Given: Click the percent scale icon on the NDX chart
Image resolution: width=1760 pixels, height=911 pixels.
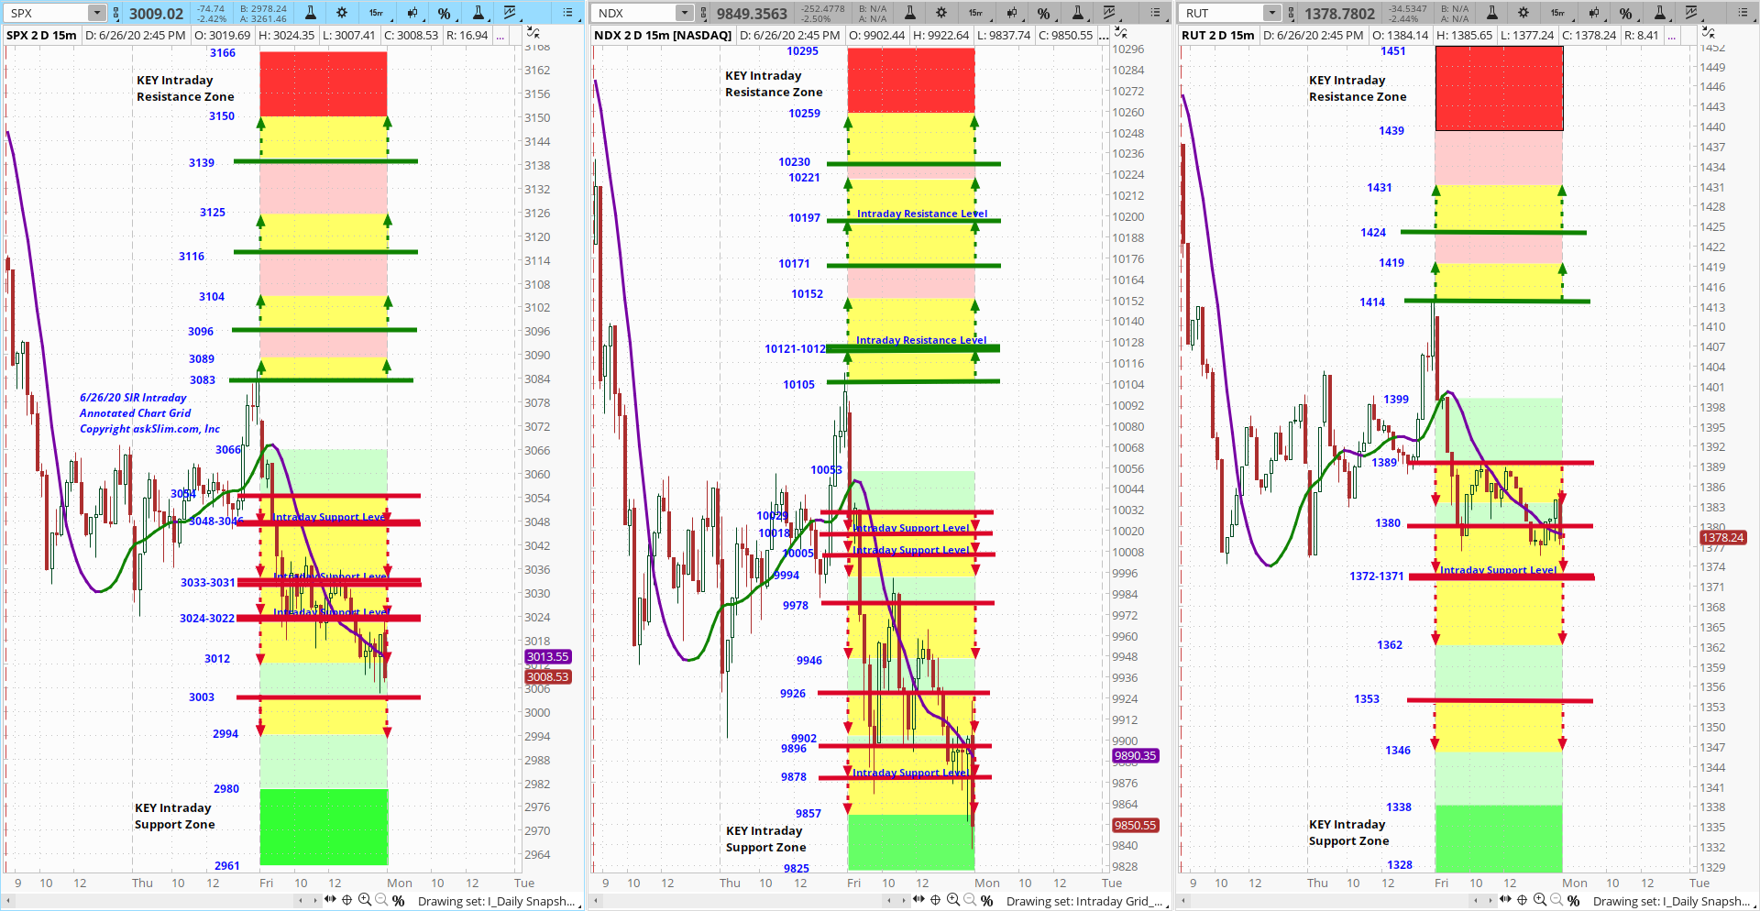Looking at the screenshot, I should [1044, 13].
